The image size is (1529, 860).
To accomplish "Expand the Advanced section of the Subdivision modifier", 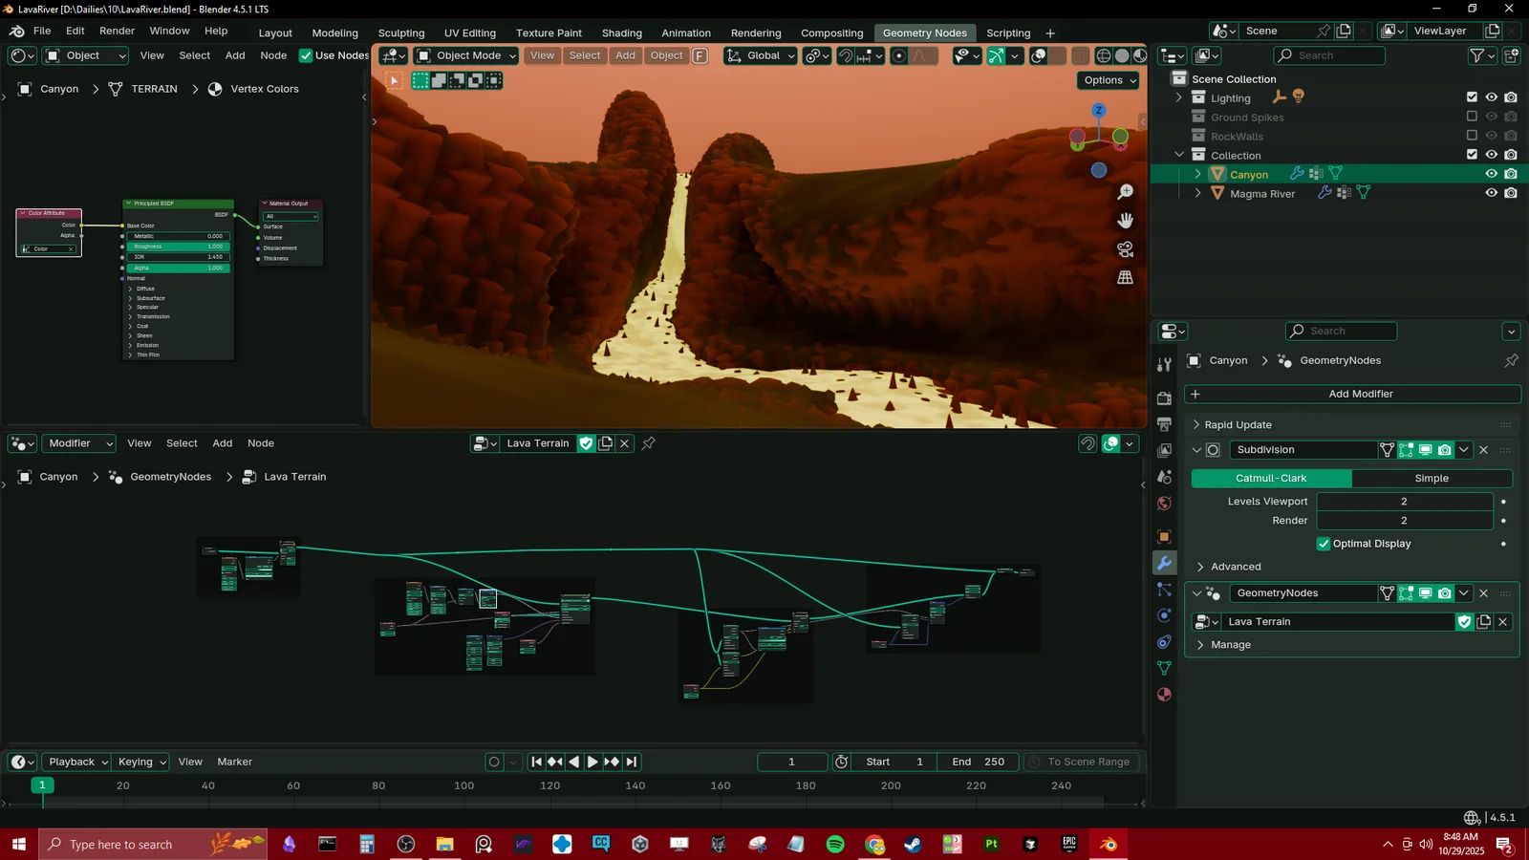I will [1236, 566].
